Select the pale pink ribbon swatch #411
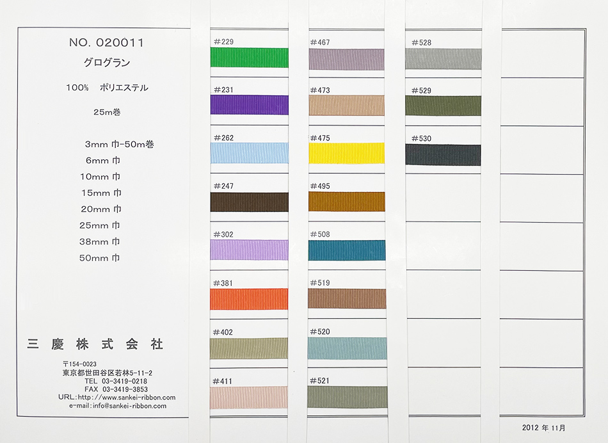The image size is (608, 443). [x=249, y=397]
